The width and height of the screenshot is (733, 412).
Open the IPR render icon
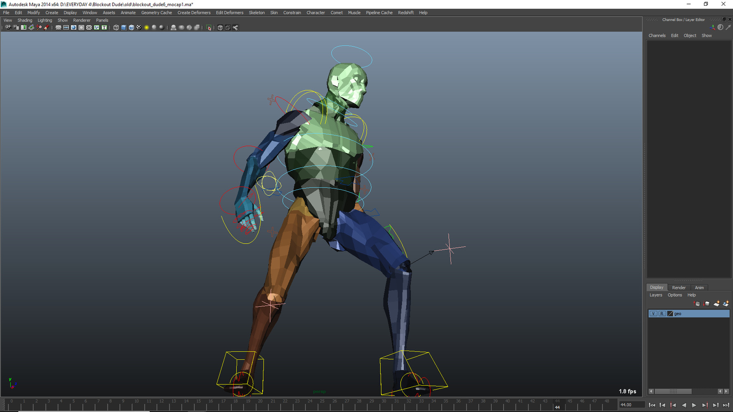[x=81, y=28]
